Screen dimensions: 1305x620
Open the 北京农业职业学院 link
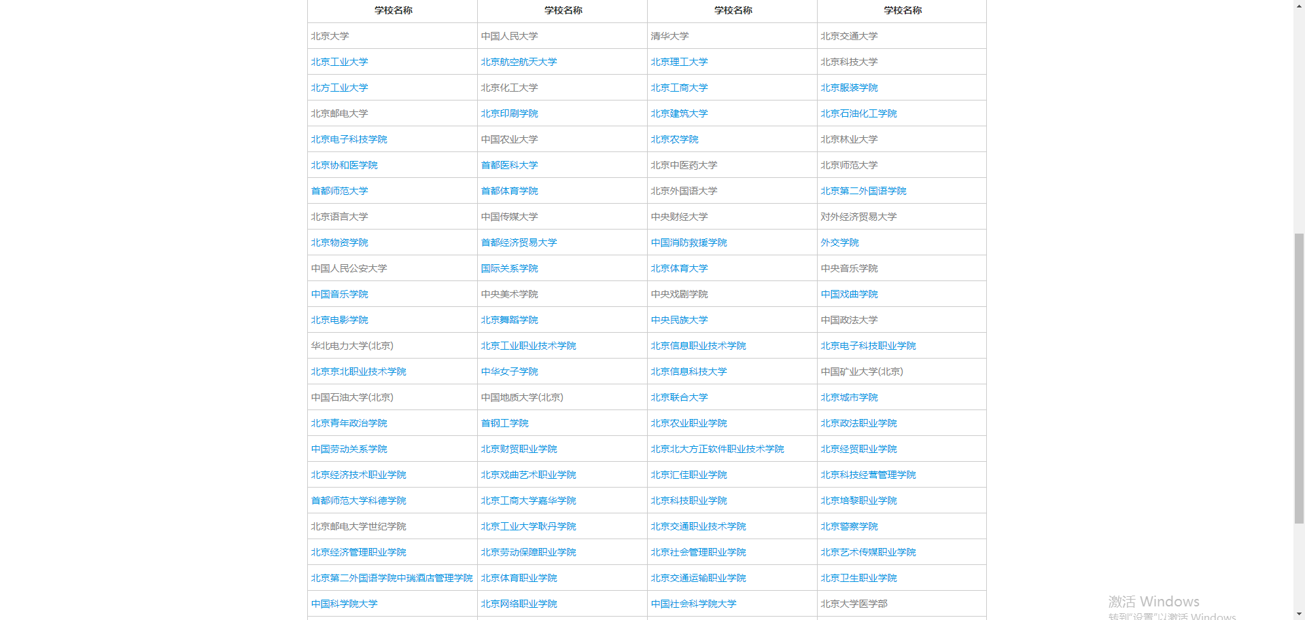[x=689, y=423]
